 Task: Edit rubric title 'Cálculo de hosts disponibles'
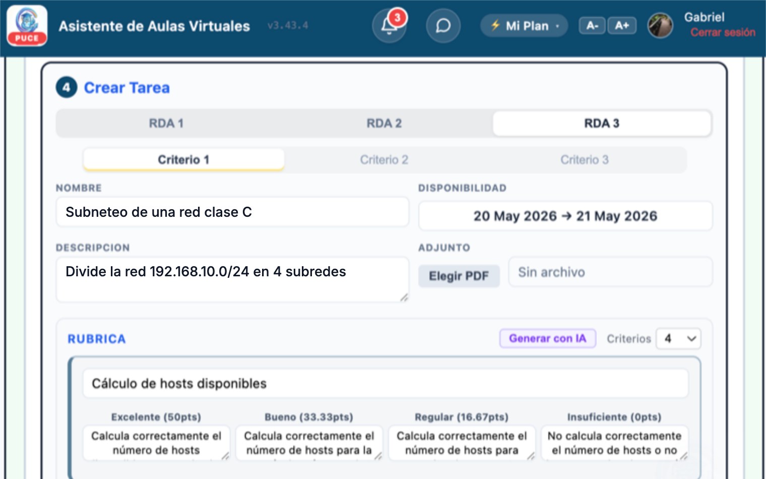tap(386, 384)
